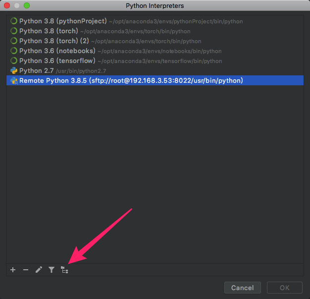
Task: Select Python 3.8 (pythonProject) interpreter
Action: pyautogui.click(x=155, y=21)
